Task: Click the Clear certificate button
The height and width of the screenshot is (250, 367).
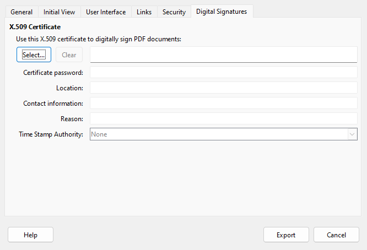Action: pyautogui.click(x=69, y=55)
